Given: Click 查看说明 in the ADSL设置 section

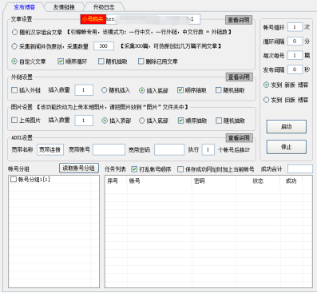Looking at the screenshot, I should click(x=239, y=138).
